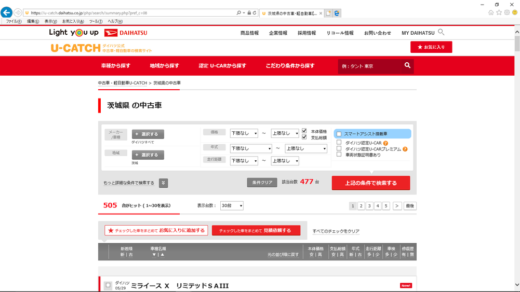Image resolution: width=520 pixels, height=292 pixels.
Task: Click the red search magnifier icon
Action: 407,66
